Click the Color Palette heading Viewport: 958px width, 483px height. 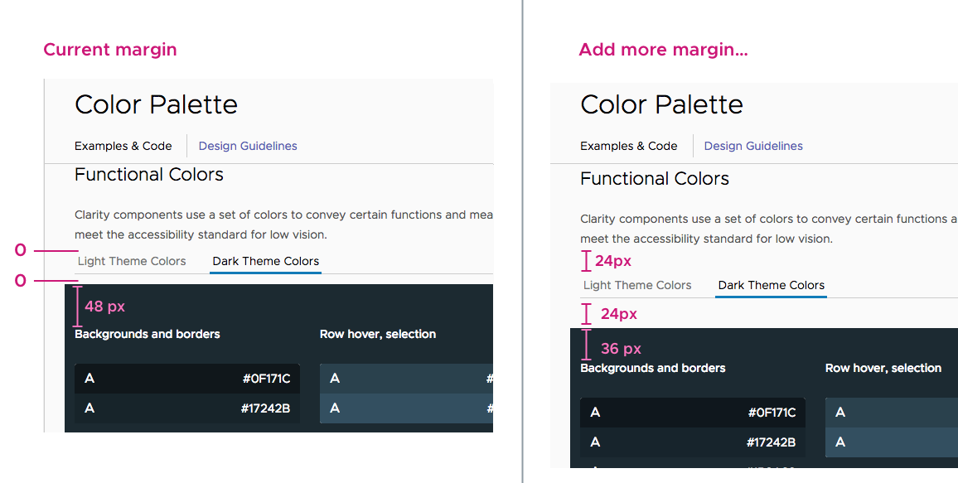point(156,104)
